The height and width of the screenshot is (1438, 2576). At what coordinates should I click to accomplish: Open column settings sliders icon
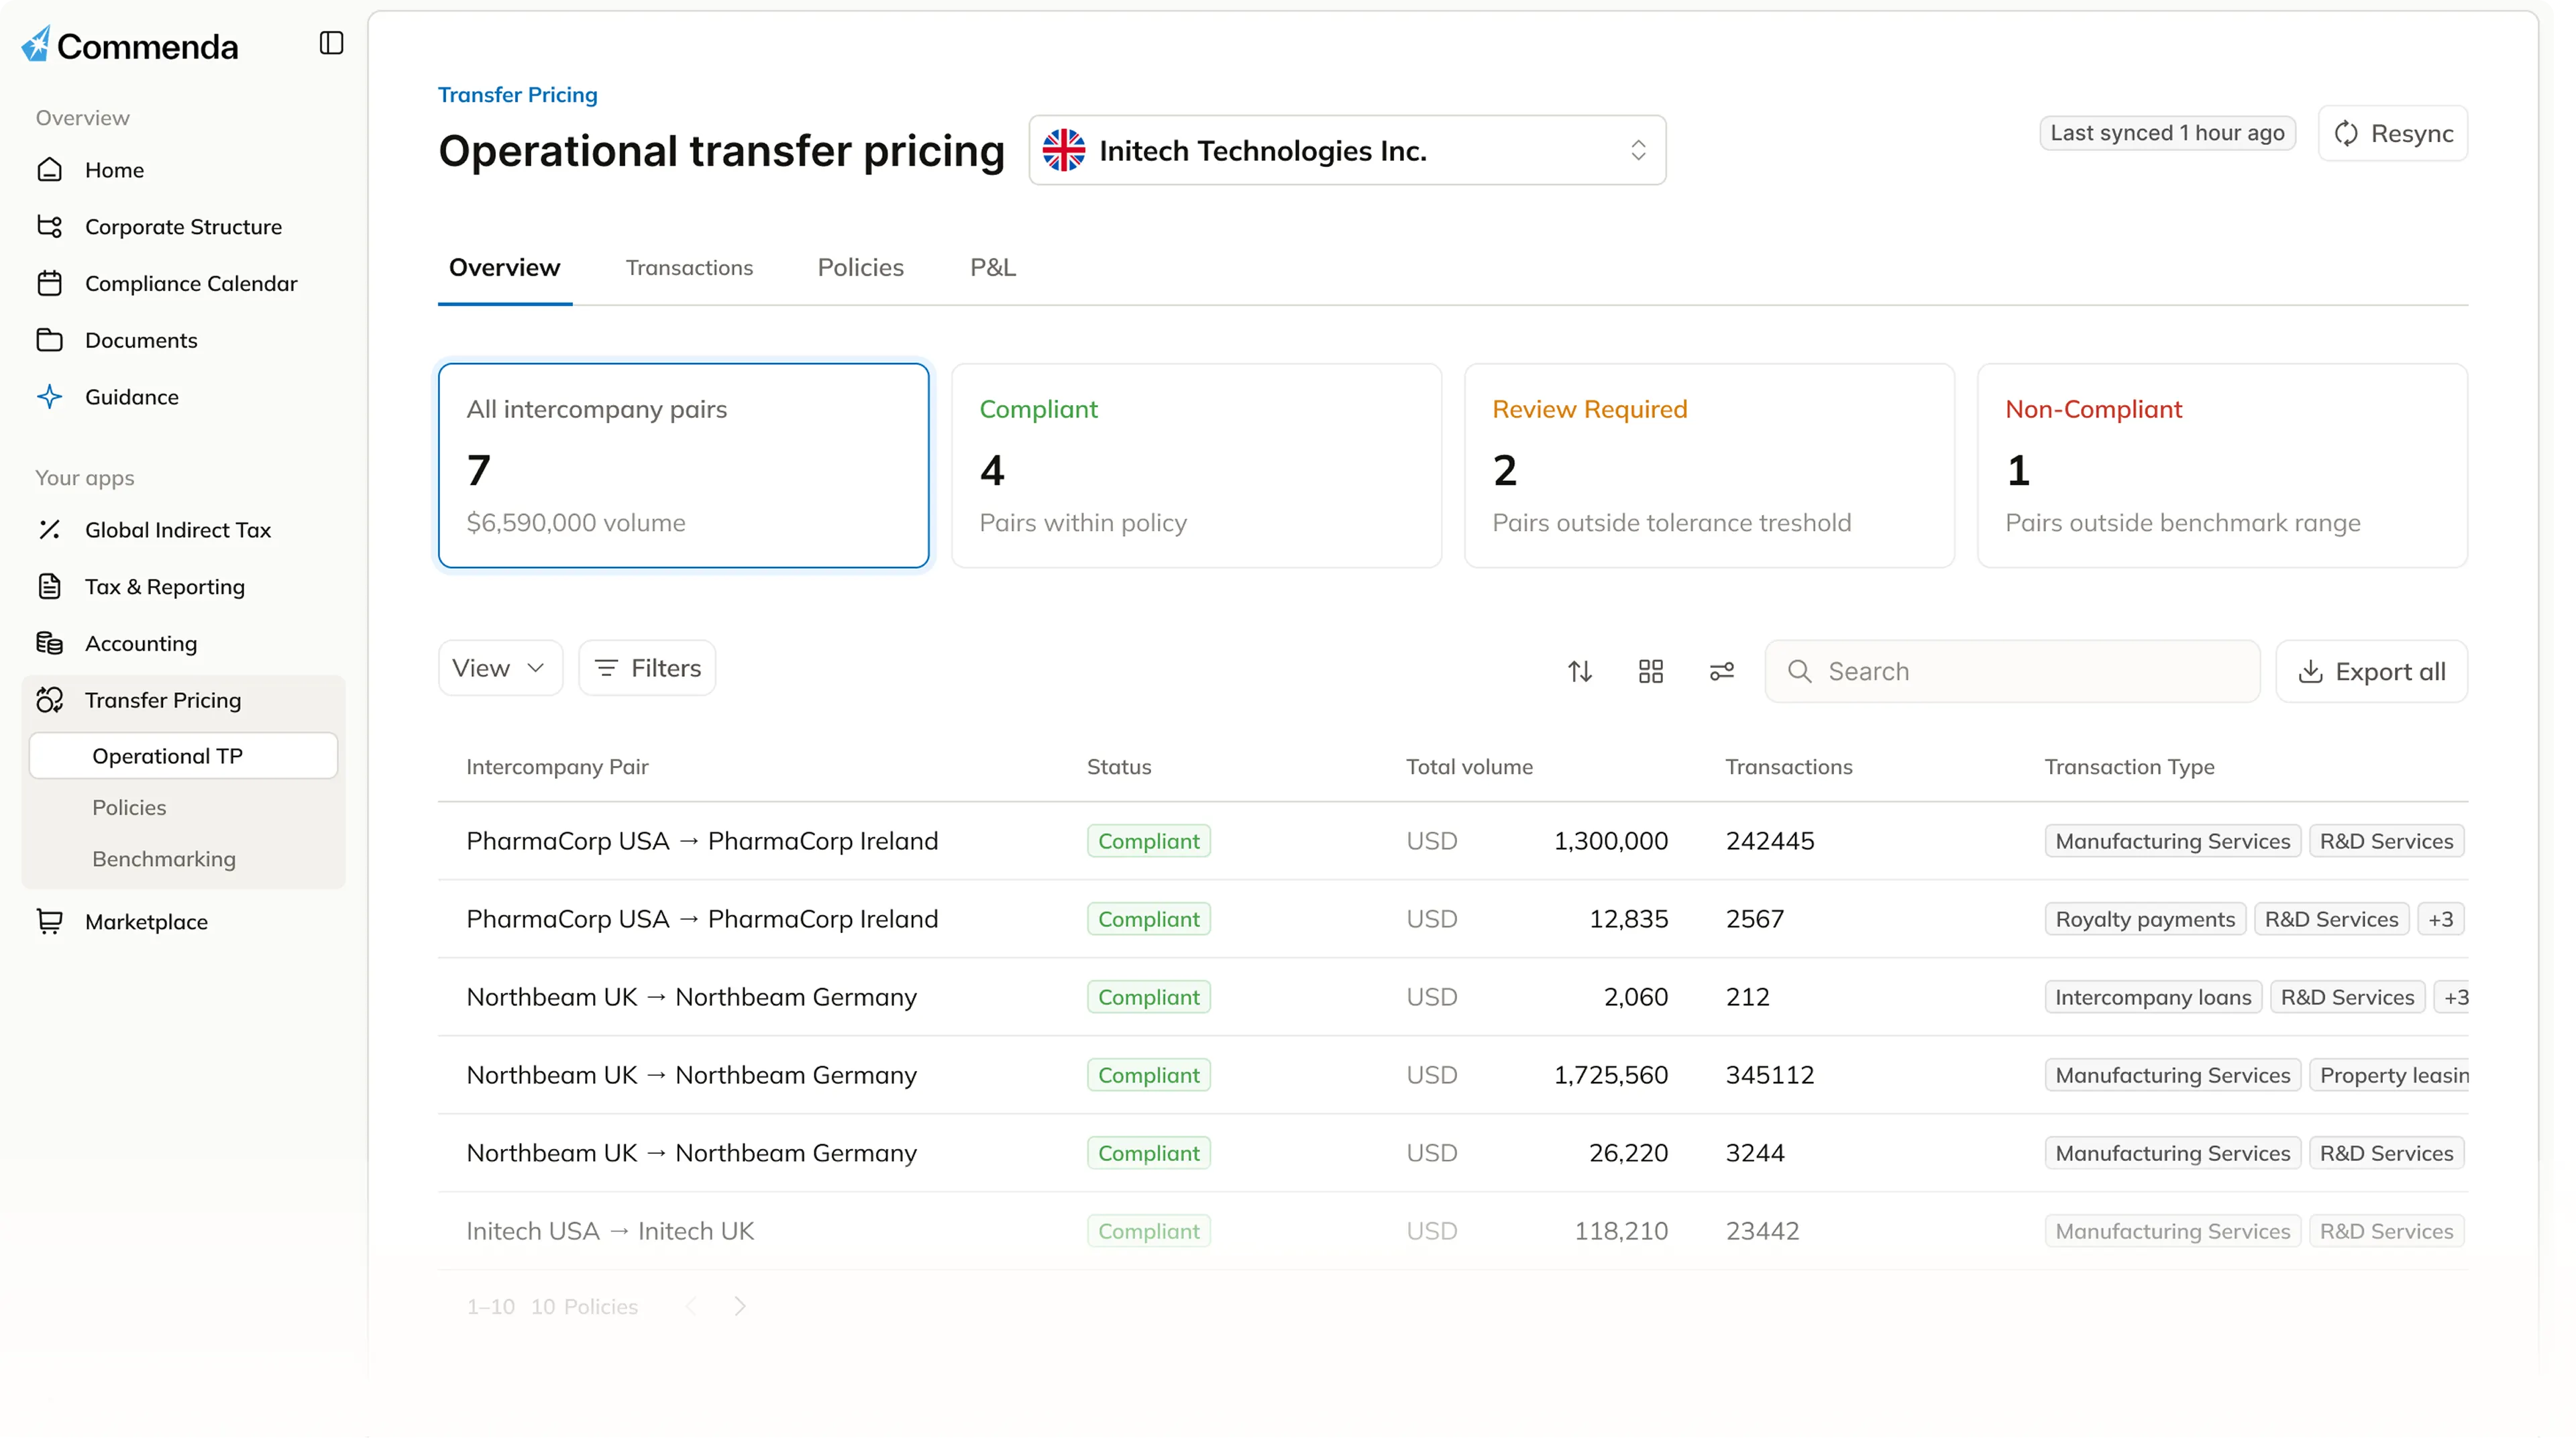[1722, 671]
